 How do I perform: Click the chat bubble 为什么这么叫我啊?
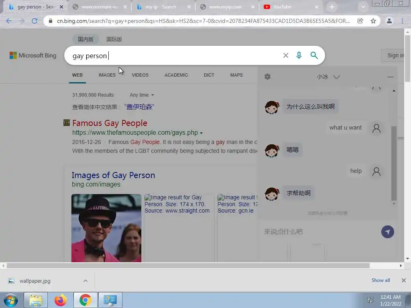tap(310, 106)
